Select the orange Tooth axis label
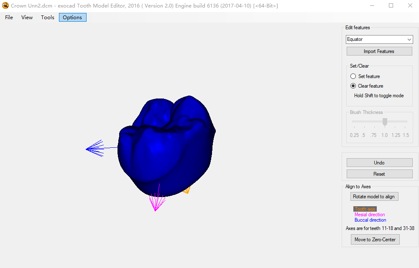Image resolution: width=419 pixels, height=268 pixels. pos(364,209)
